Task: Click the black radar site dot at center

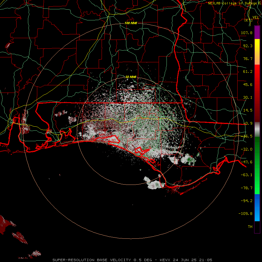Action: [131, 131]
